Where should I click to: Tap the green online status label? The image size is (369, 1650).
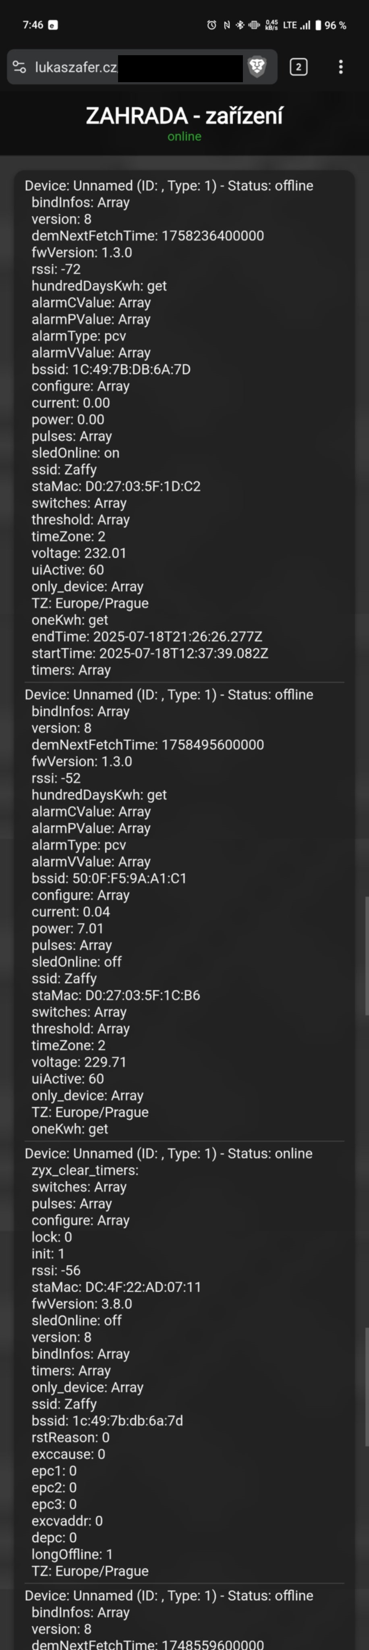184,137
